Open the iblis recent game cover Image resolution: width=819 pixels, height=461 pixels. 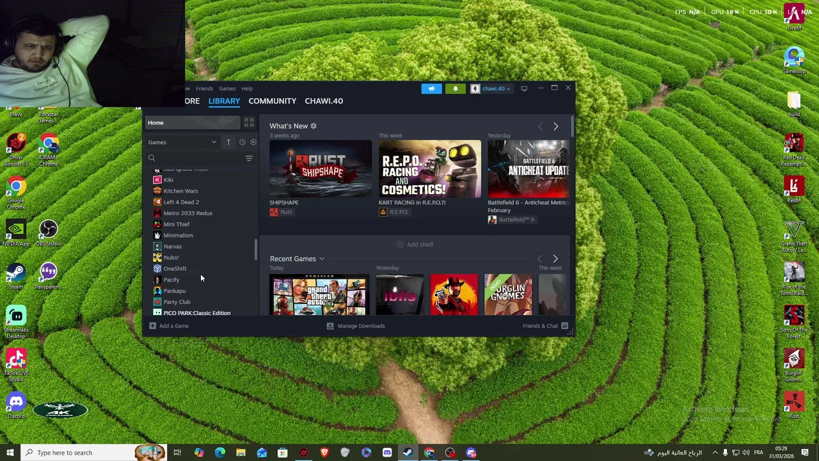tap(400, 295)
